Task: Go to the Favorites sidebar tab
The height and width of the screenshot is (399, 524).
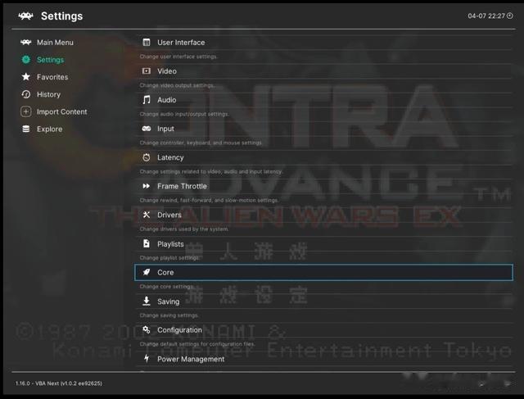Action: point(44,77)
